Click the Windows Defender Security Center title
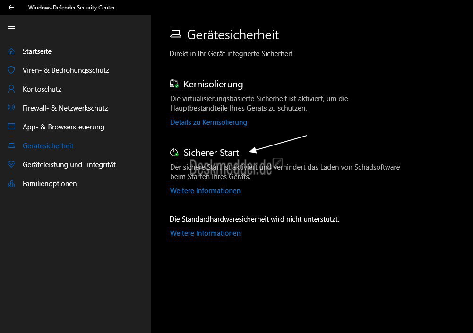The image size is (473, 333). (71, 8)
